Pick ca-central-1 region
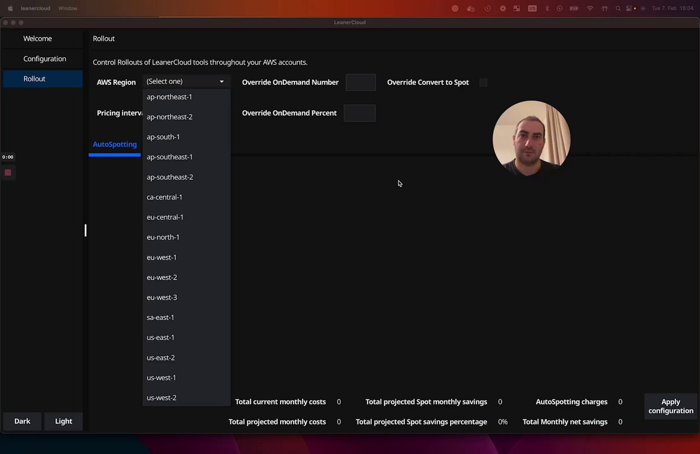This screenshot has width=700, height=454. (x=186, y=197)
